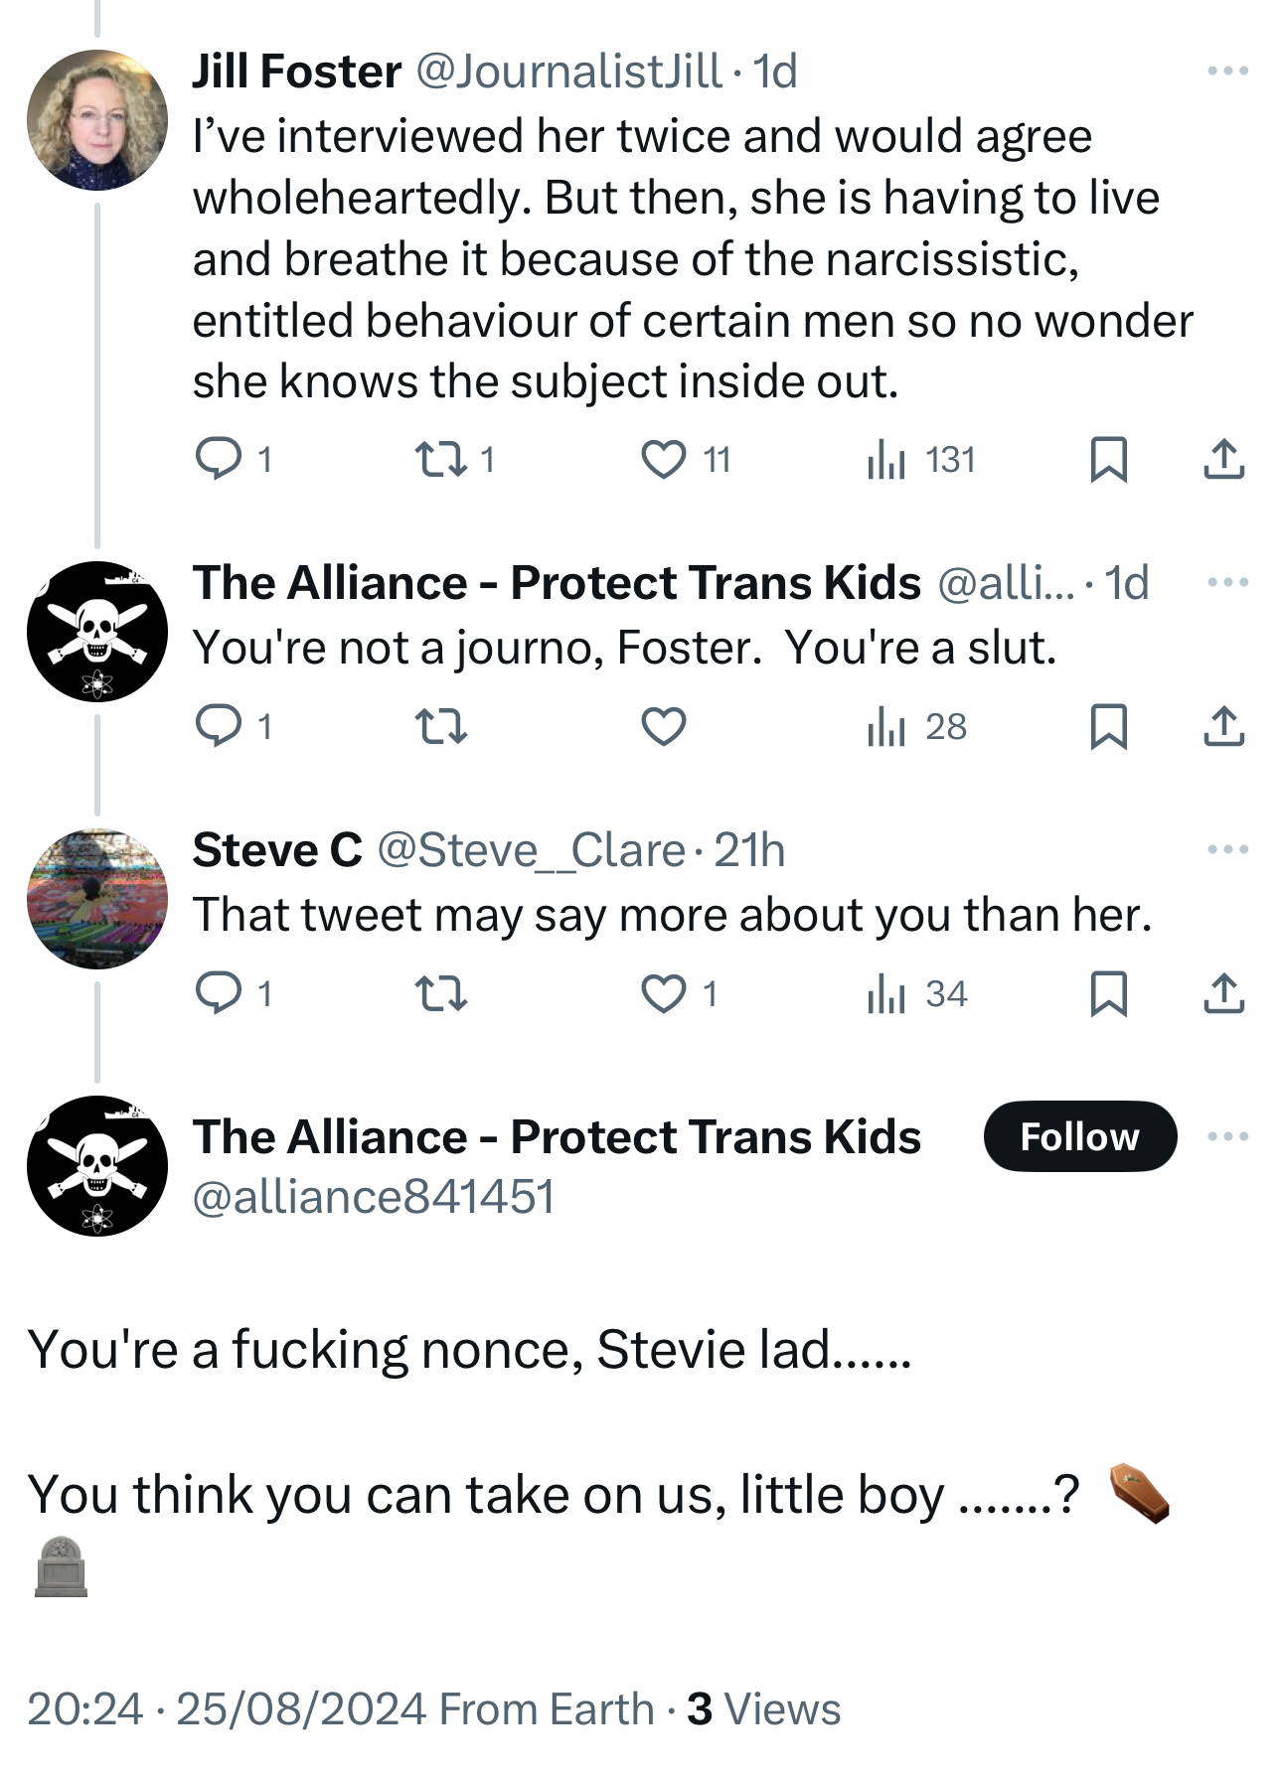Image resolution: width=1282 pixels, height=1776 pixels.
Task: Like Steve C's tweet
Action: [663, 994]
